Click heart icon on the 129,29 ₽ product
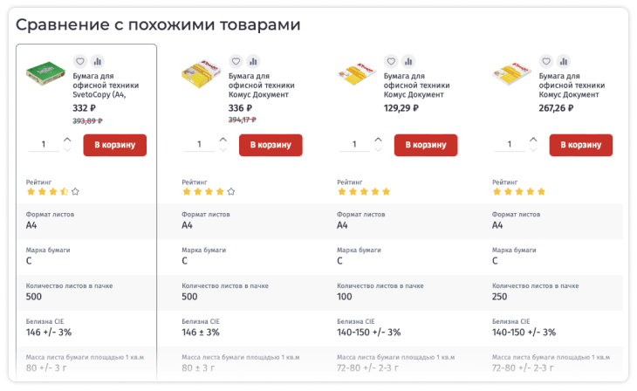Screen dimensions: 637x391 point(391,62)
